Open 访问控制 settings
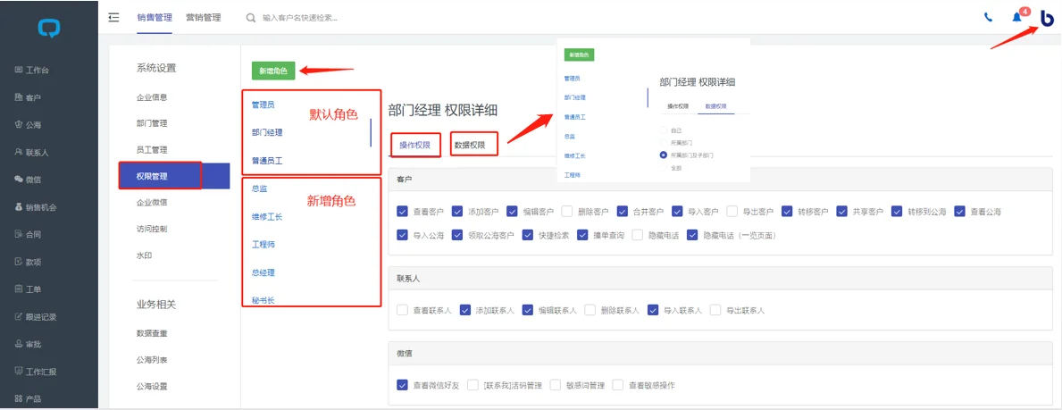The height and width of the screenshot is (410, 1062). point(152,229)
